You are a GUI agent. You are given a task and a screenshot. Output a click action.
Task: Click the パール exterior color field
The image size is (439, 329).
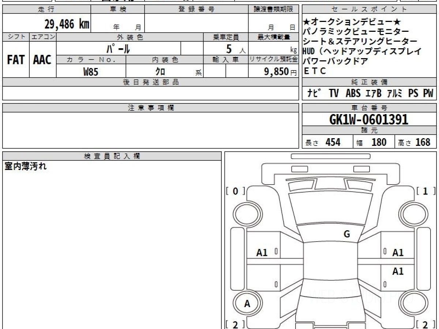click(119, 48)
